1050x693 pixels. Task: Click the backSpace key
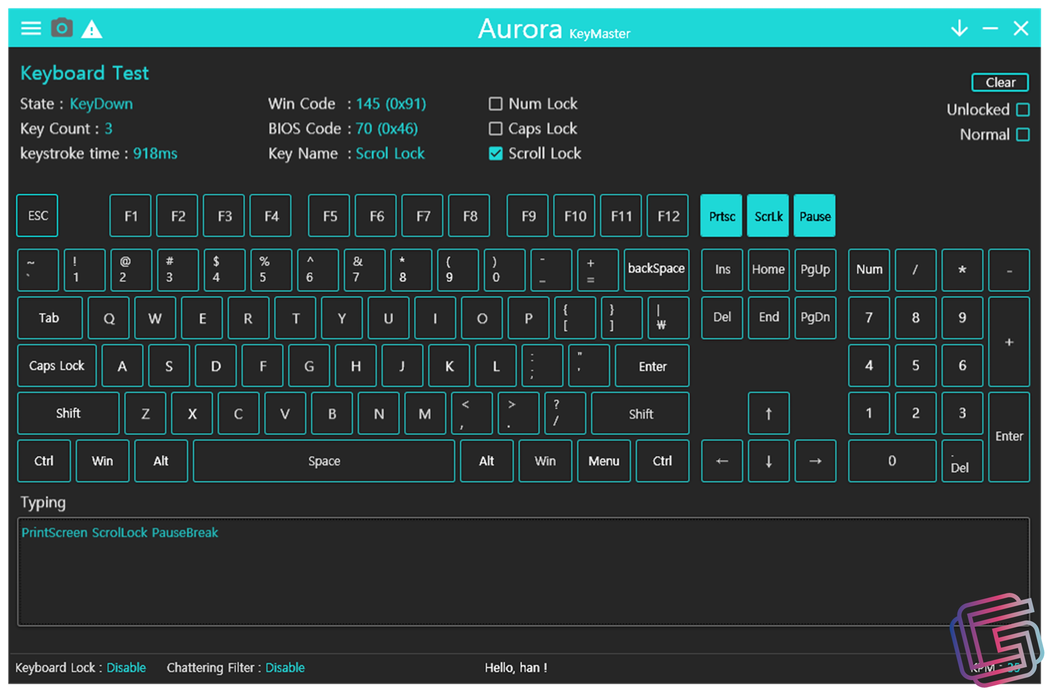coord(656,270)
